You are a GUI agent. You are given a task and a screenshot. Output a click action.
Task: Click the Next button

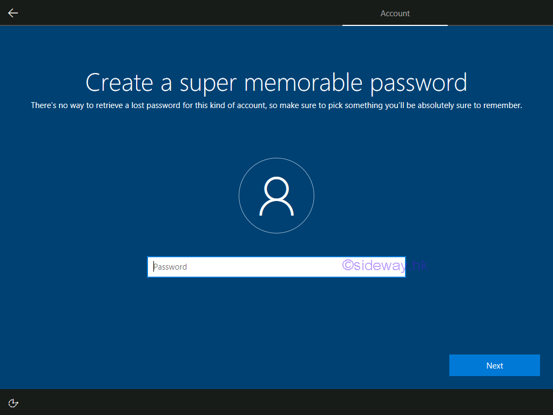(x=494, y=365)
